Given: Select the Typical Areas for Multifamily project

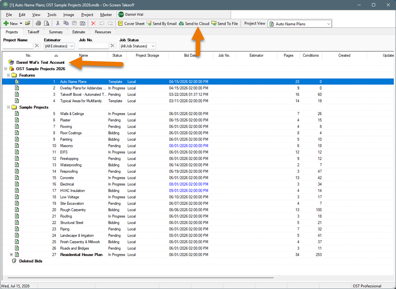Looking at the screenshot, I should click(x=198, y=101).
